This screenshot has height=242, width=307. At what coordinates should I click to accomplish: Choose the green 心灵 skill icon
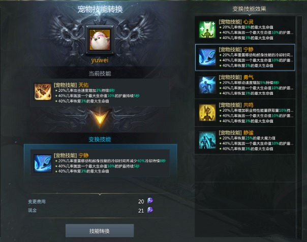click(x=207, y=29)
